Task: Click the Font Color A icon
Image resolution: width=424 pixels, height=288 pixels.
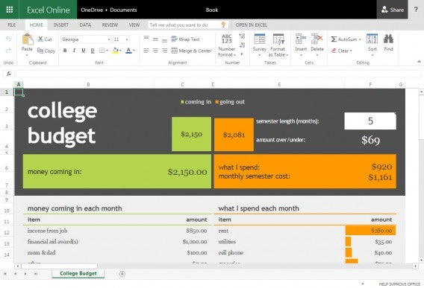Action: (128, 51)
